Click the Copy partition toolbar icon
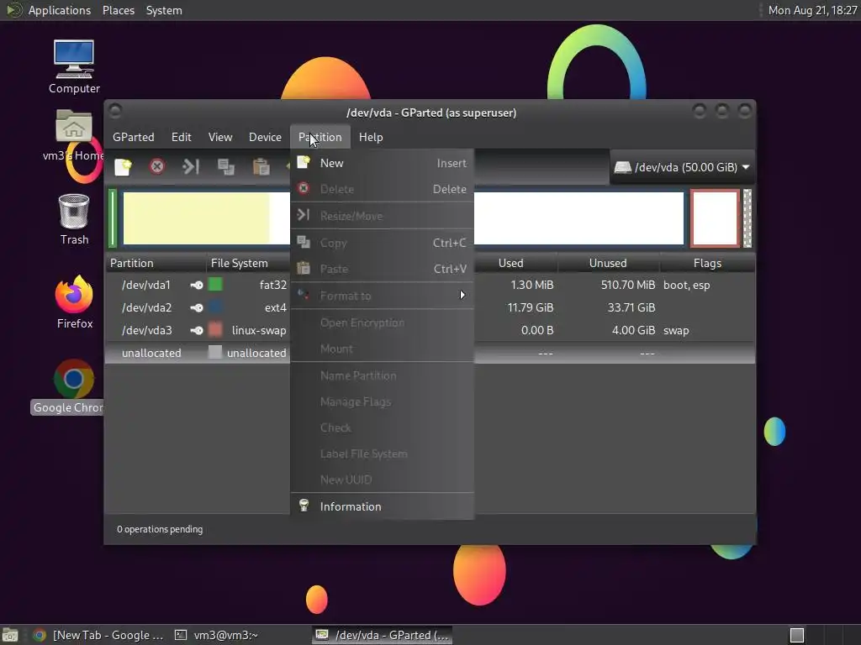Image resolution: width=861 pixels, height=645 pixels. point(225,167)
